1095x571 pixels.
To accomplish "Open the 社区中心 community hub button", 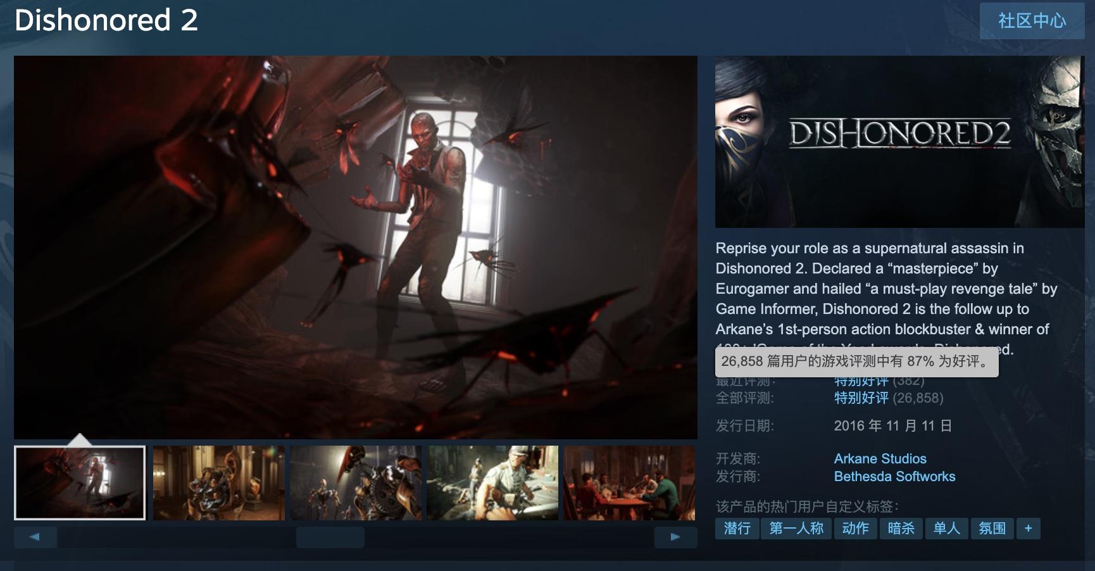I will click(1032, 21).
